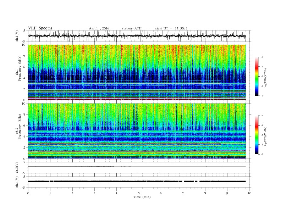Click the 'ch.3(V)' axis label
The image size is (281, 217).
point(17,168)
